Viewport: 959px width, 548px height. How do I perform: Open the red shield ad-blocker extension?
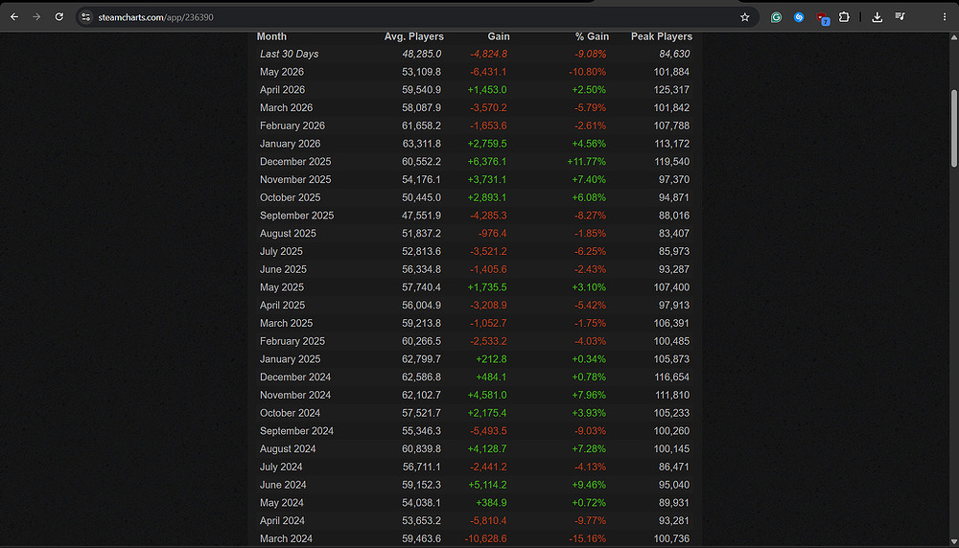tap(822, 17)
